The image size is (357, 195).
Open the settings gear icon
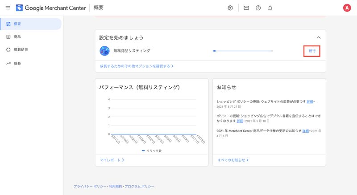pyautogui.click(x=230, y=8)
